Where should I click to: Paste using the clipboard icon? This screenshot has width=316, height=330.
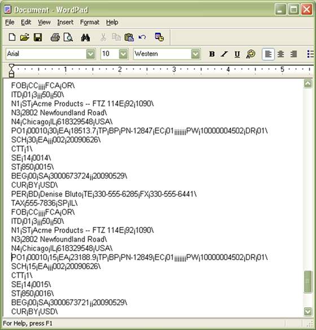tap(129, 37)
